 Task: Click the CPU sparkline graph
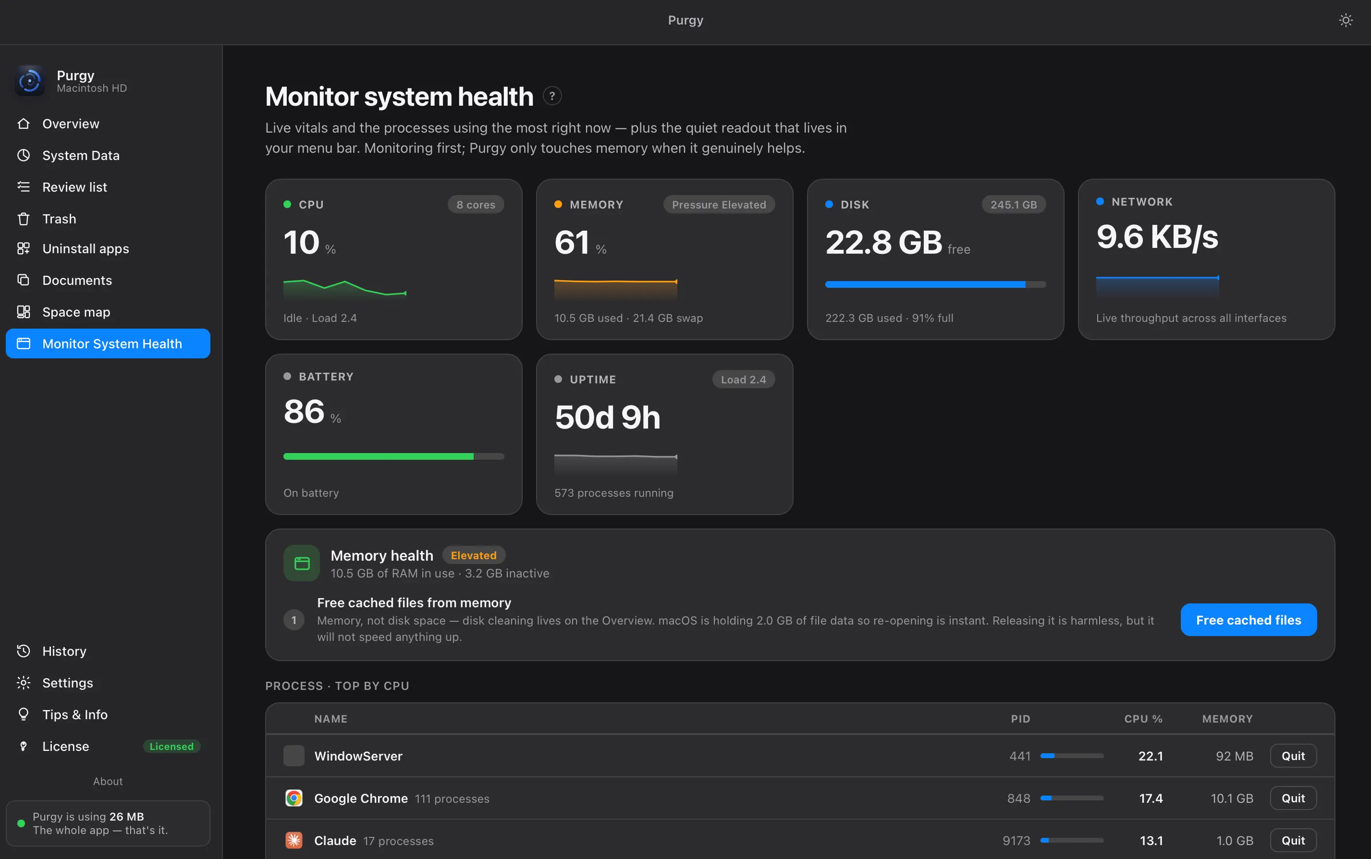pyautogui.click(x=345, y=289)
